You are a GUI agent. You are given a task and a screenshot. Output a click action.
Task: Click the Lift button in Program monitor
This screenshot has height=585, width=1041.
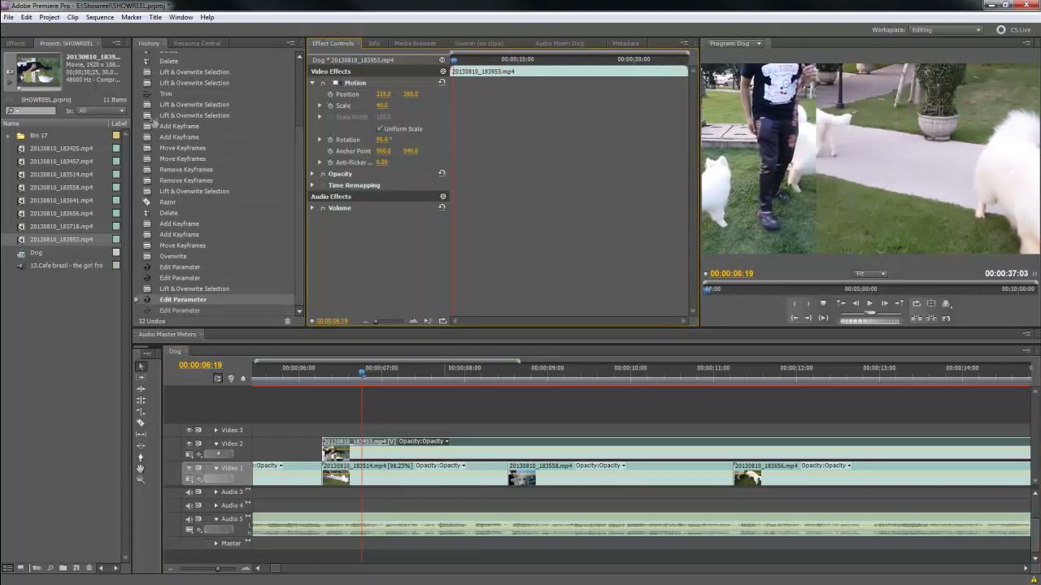(x=917, y=318)
